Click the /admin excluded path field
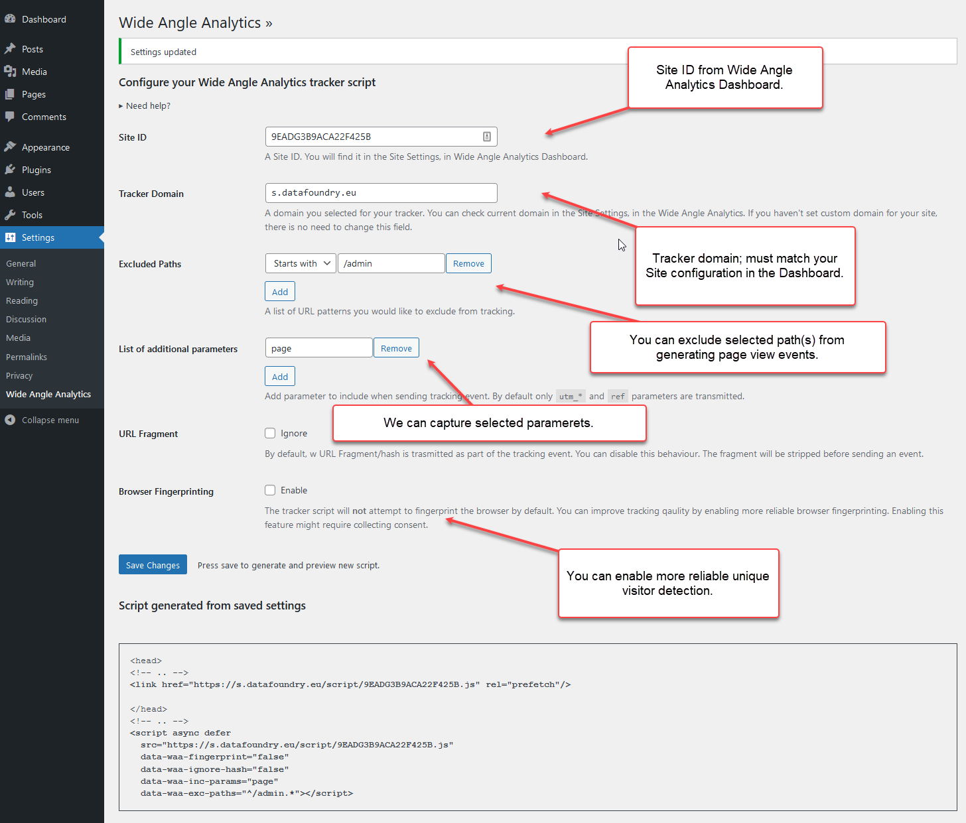This screenshot has width=966, height=823. tap(391, 263)
